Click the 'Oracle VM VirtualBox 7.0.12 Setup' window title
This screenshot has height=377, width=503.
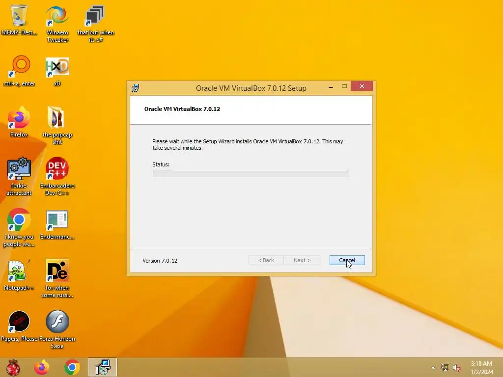click(251, 88)
